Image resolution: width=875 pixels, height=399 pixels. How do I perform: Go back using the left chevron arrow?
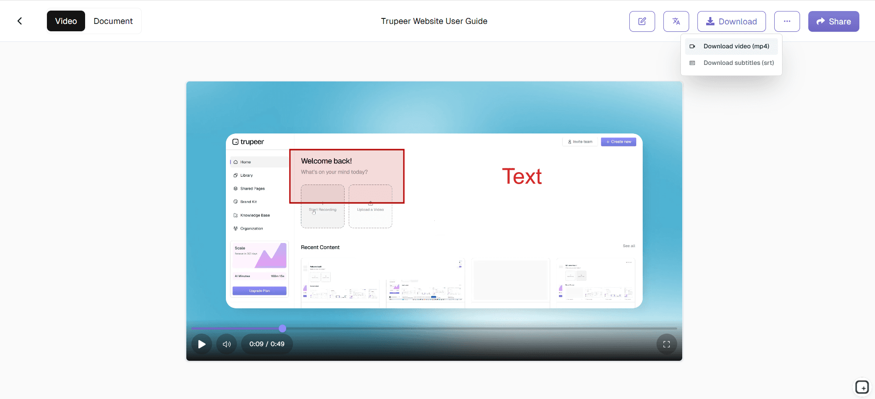20,21
